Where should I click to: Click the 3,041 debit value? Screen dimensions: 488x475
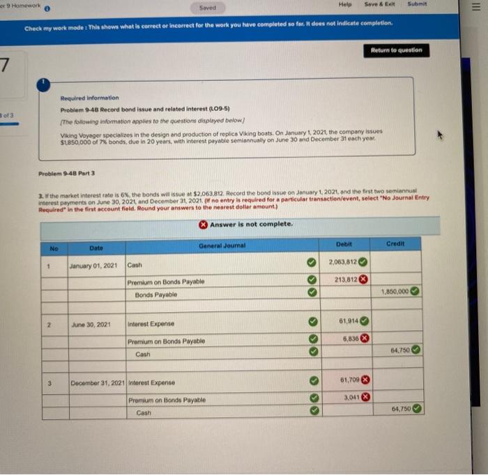tap(351, 398)
